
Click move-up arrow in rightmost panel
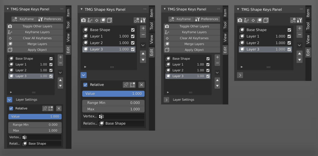[300, 54]
